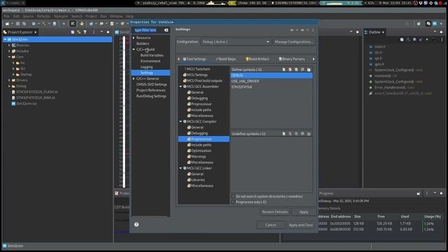Click Link with Editor icon in Project Explorer
Image resolution: width=448 pixels, height=252 pixels.
(x=79, y=32)
